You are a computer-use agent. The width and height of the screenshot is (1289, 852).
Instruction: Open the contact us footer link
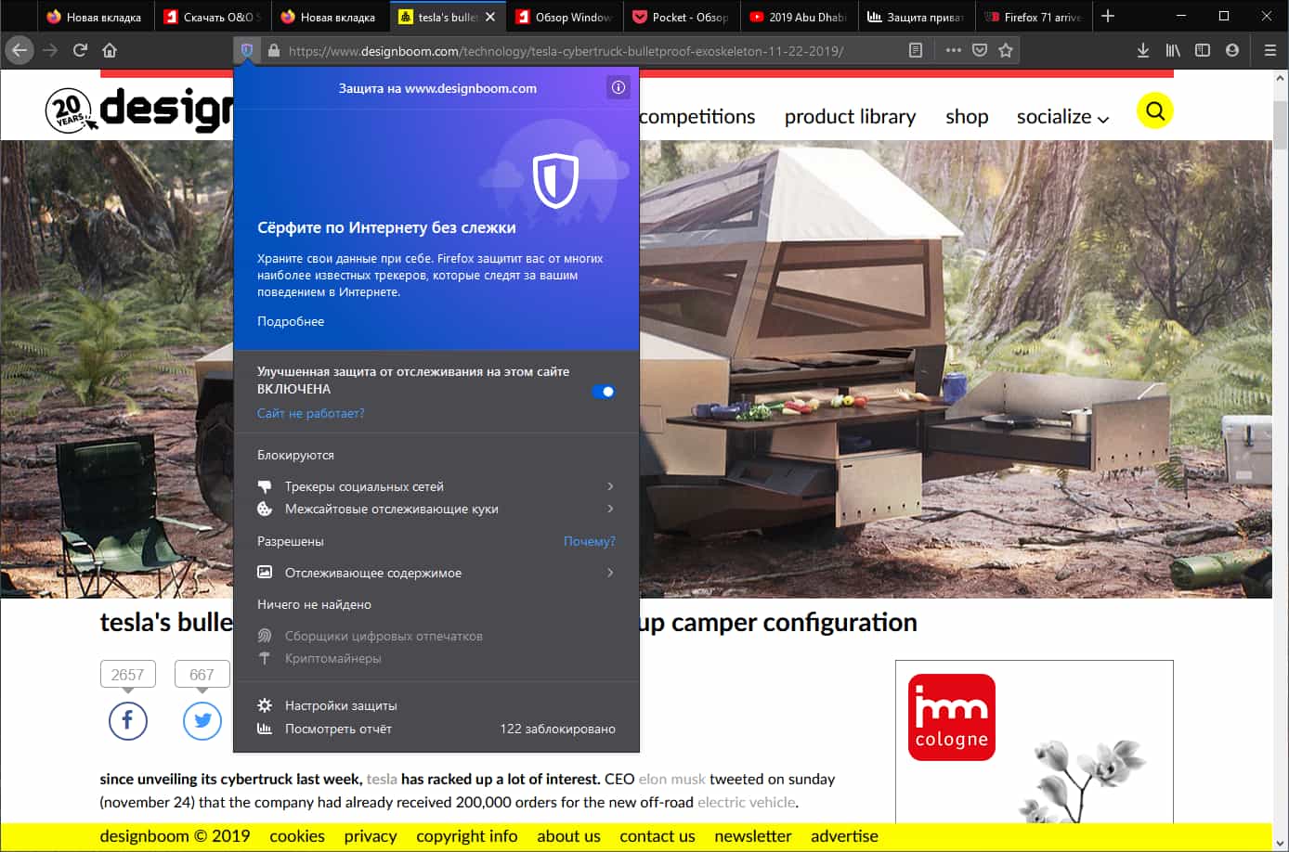click(x=658, y=836)
